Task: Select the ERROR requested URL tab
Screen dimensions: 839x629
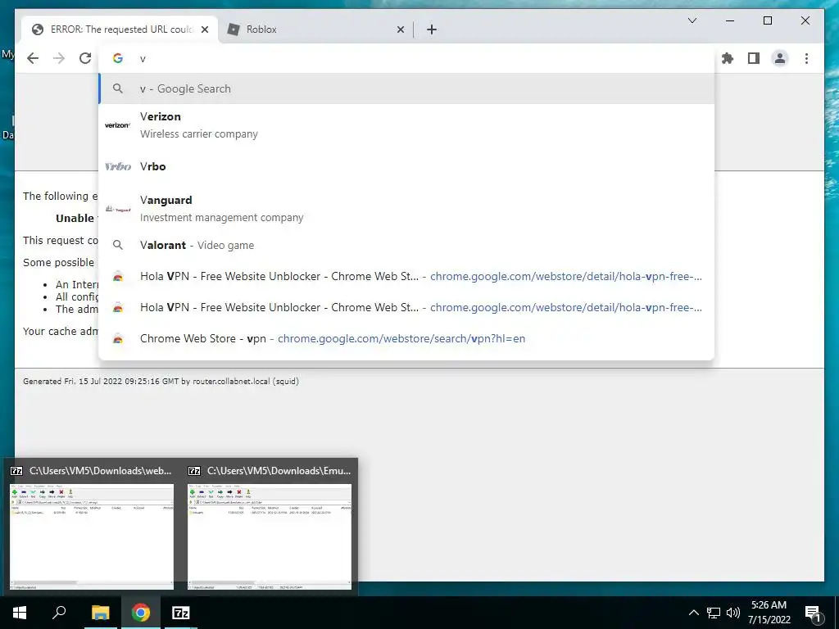Action: tap(120, 29)
